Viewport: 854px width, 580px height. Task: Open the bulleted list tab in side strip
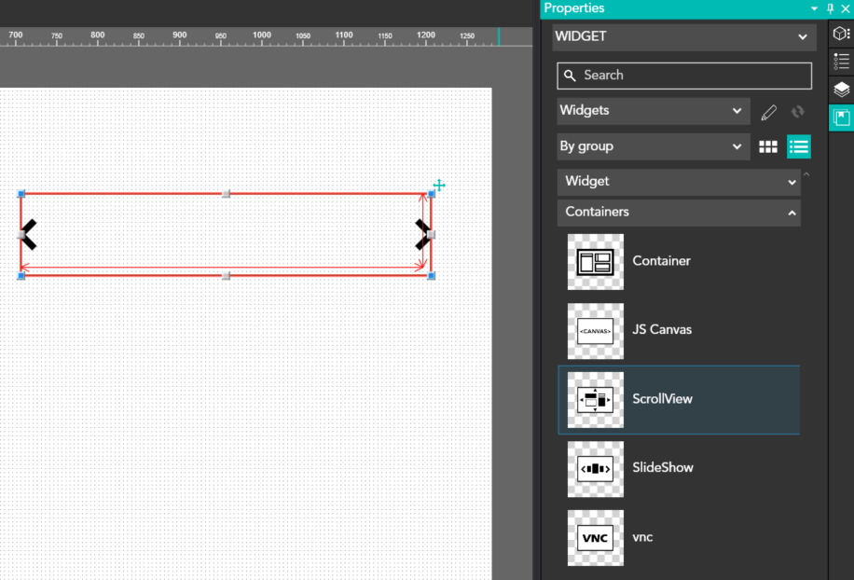click(841, 62)
